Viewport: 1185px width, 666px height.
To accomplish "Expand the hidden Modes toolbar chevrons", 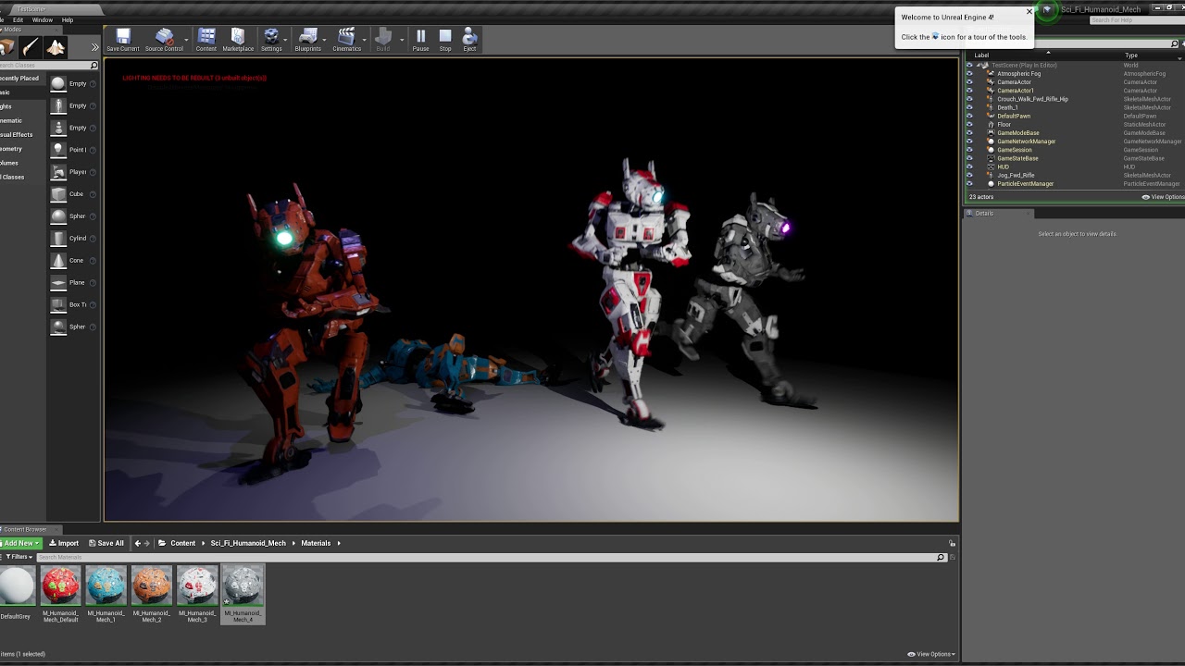I will tap(94, 47).
